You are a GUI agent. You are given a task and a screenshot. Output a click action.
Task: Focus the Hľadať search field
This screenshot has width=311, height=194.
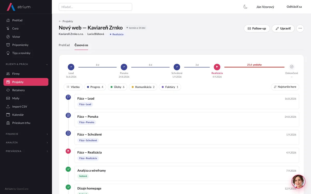click(x=95, y=7)
